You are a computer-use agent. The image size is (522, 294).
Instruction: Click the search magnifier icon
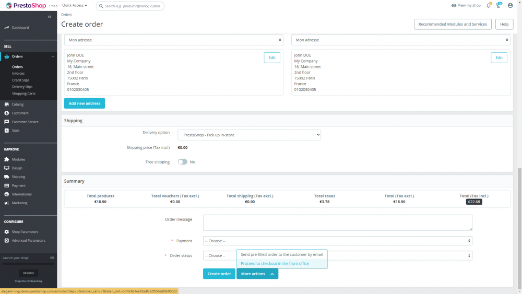coord(101,6)
